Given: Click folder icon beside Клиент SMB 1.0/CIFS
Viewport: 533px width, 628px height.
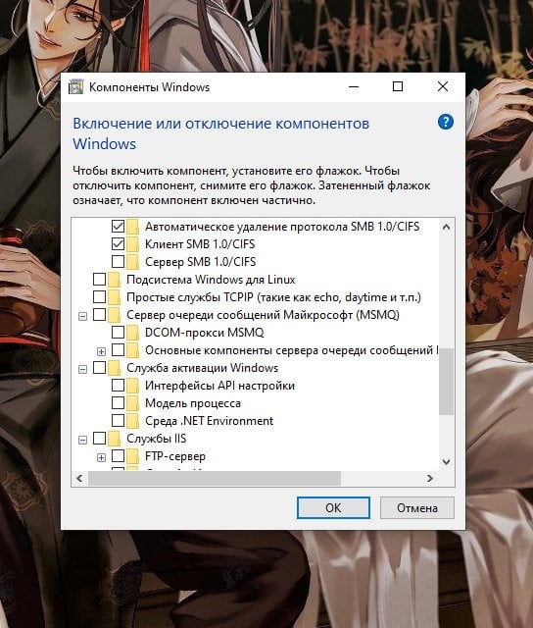Looking at the screenshot, I should pyautogui.click(x=132, y=244).
